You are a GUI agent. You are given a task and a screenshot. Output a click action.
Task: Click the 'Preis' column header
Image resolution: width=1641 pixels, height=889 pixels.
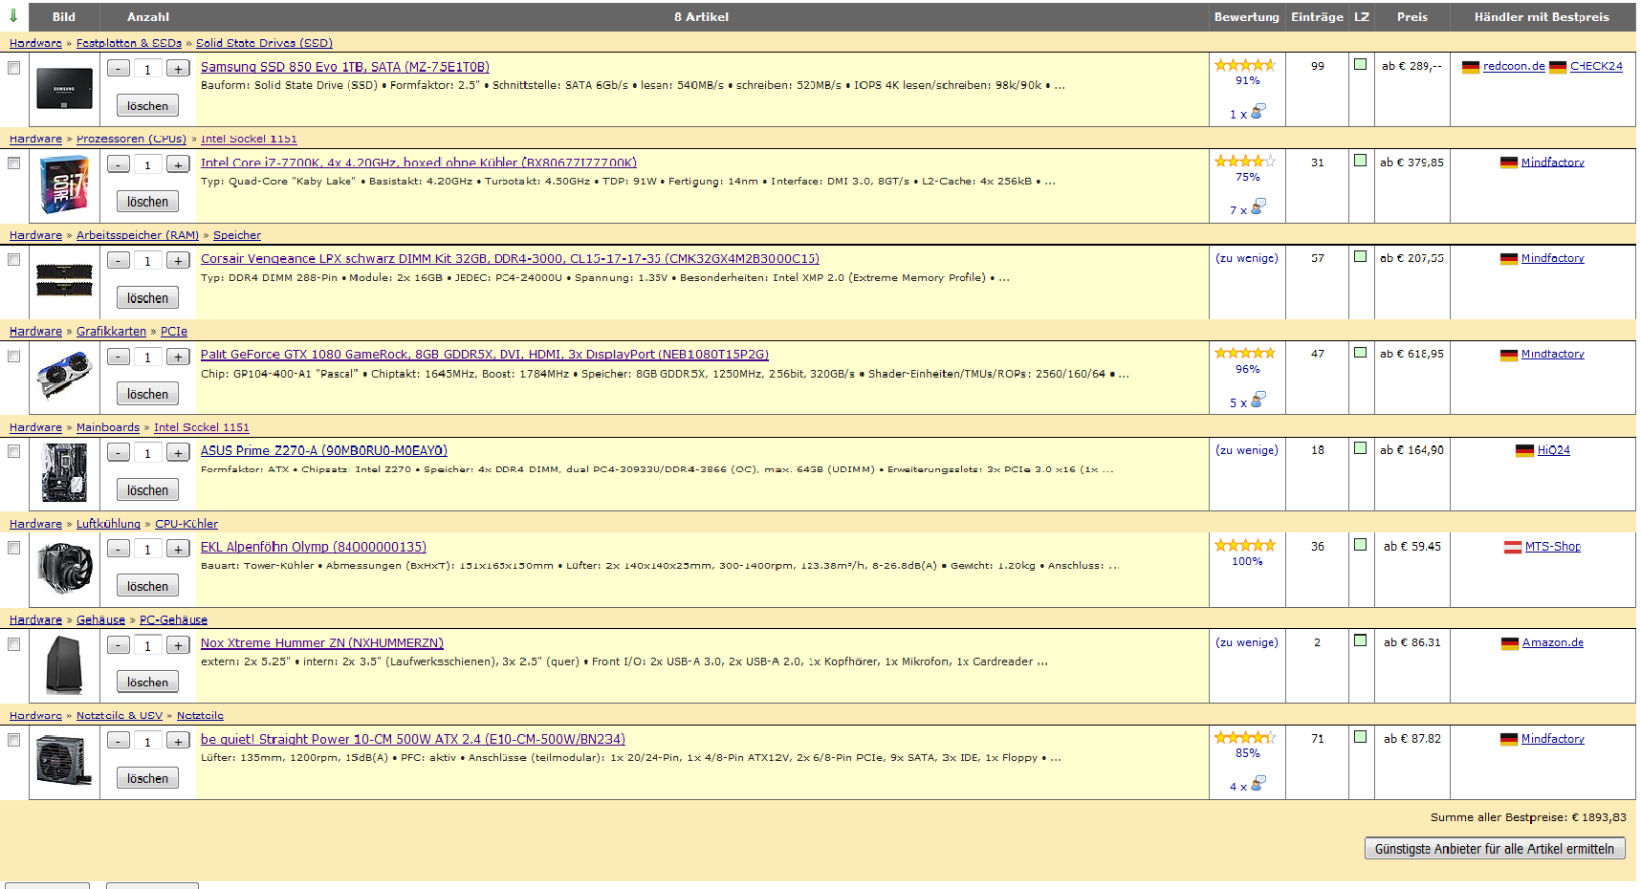[1412, 17]
